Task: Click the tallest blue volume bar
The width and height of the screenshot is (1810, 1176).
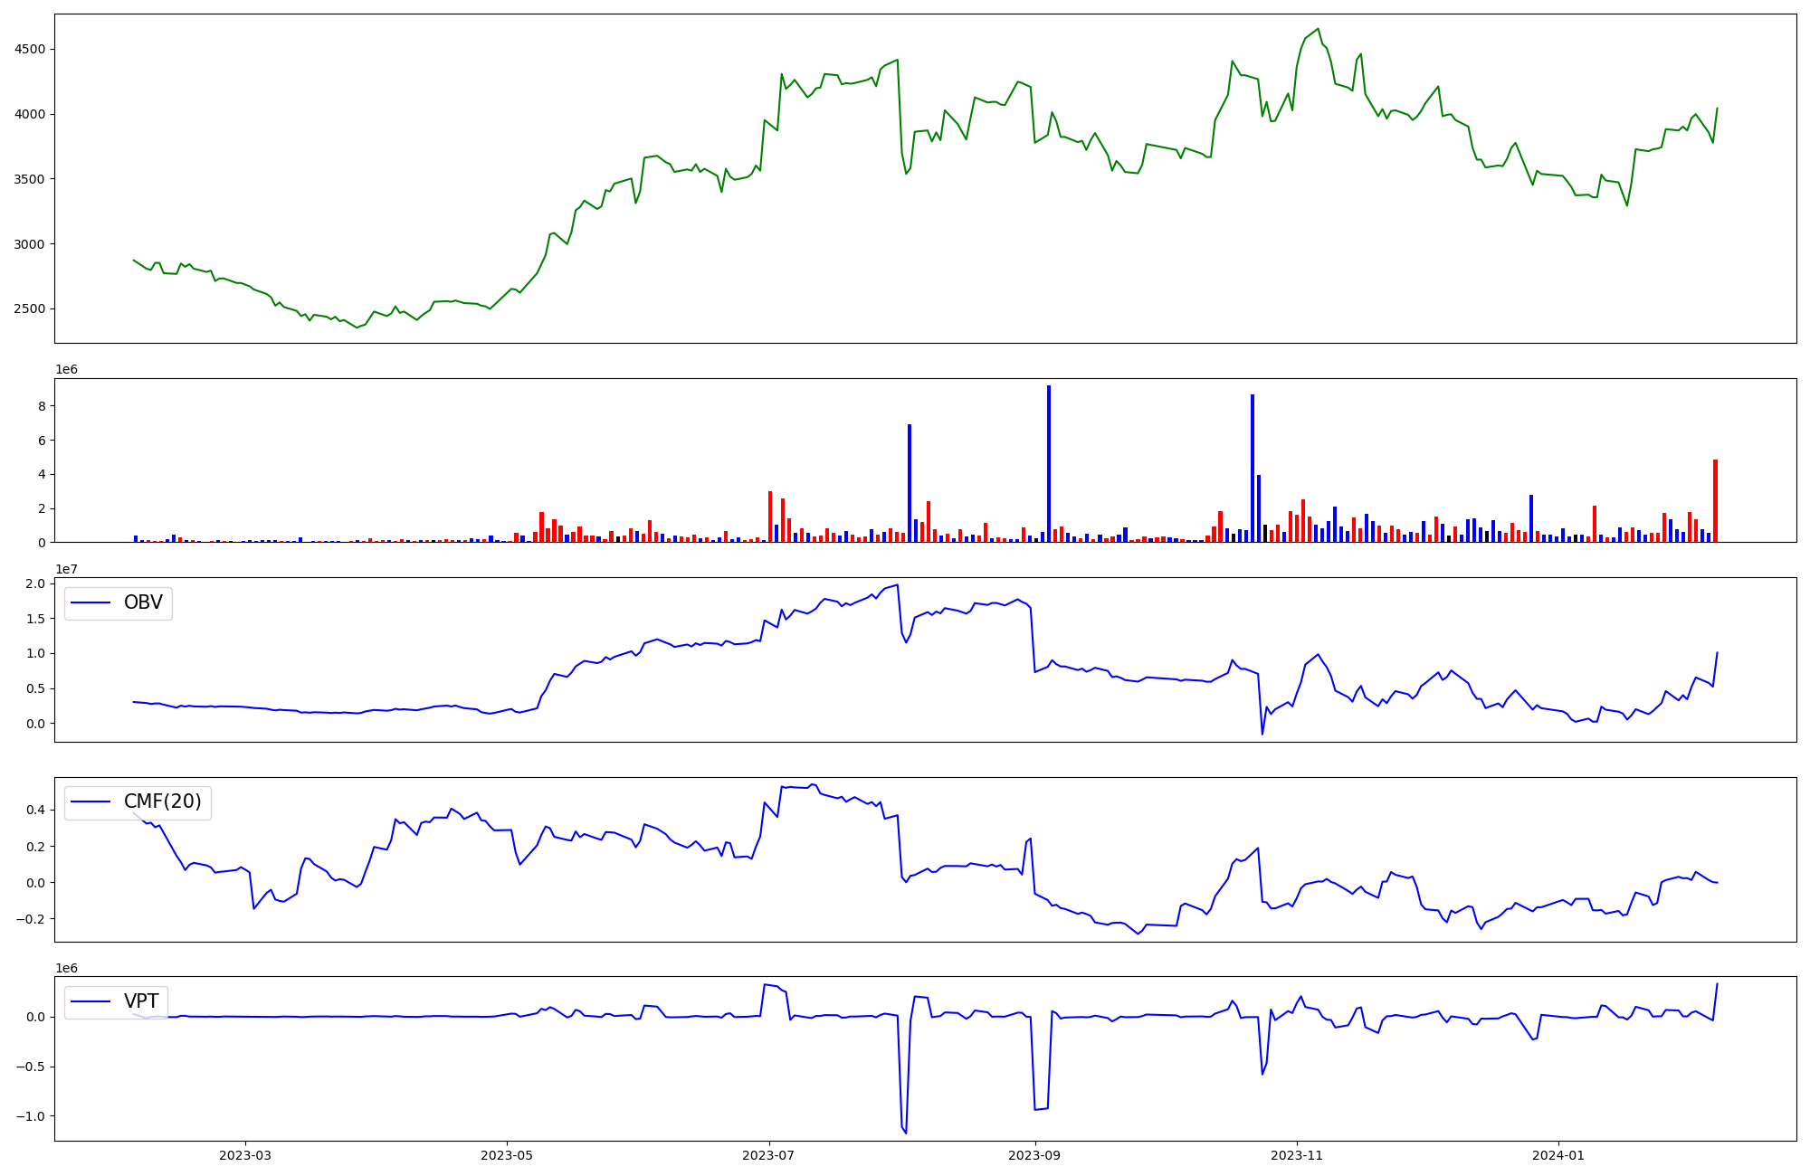Action: tap(1049, 463)
